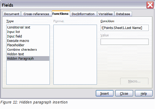Click the empty Format list box
Image resolution: width=155 pixels, height=109 pixels.
[x=75, y=55]
